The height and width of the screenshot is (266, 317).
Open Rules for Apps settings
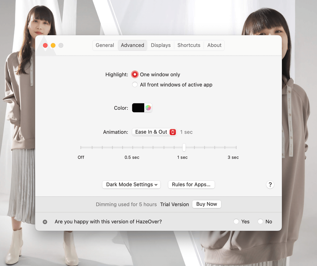click(191, 184)
